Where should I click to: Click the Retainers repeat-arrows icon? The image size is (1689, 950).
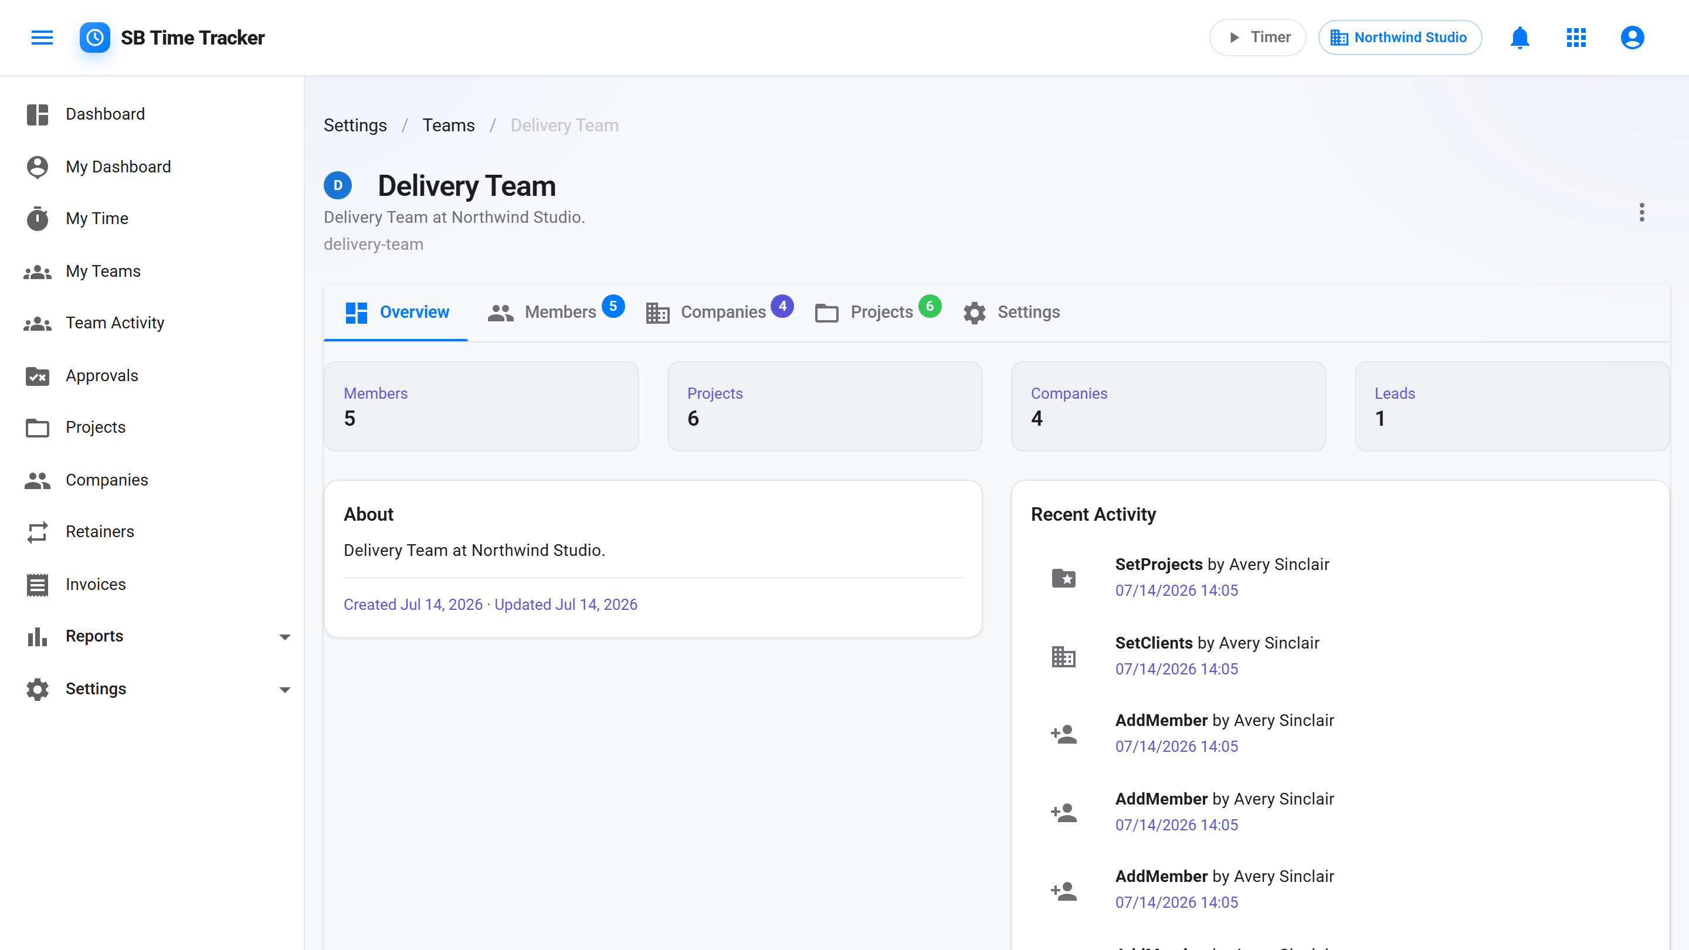pos(38,532)
